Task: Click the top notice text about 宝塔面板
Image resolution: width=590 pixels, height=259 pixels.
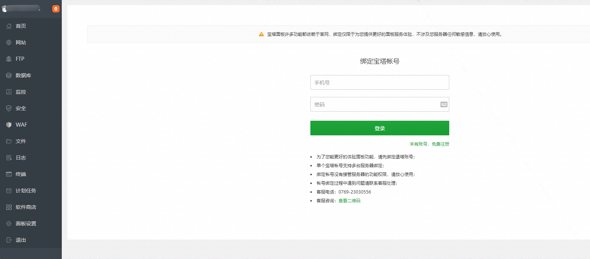Action: point(385,34)
